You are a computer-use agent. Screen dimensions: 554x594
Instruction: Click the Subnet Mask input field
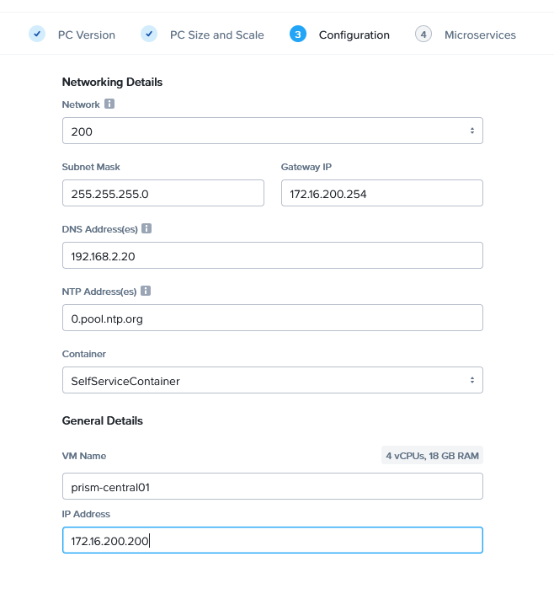(163, 193)
